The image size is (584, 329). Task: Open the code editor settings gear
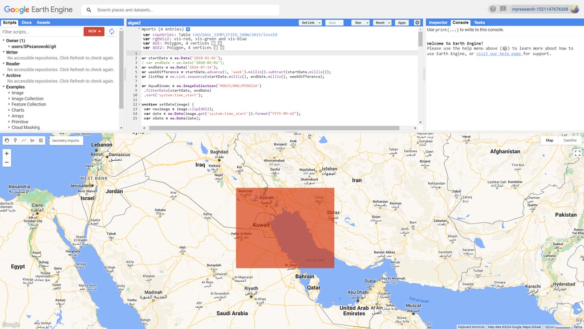(418, 22)
